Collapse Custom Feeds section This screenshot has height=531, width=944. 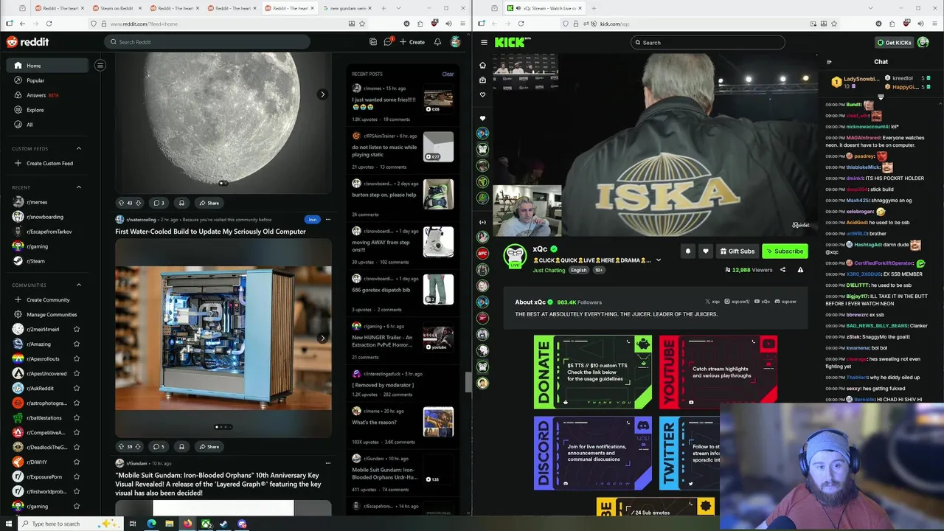click(79, 149)
